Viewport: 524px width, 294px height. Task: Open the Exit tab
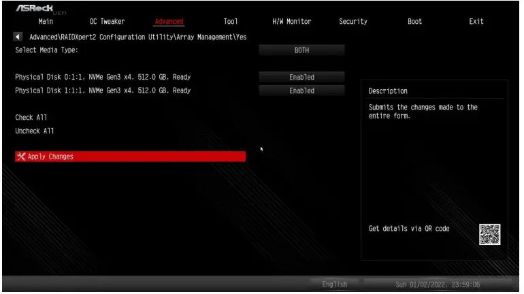point(476,21)
